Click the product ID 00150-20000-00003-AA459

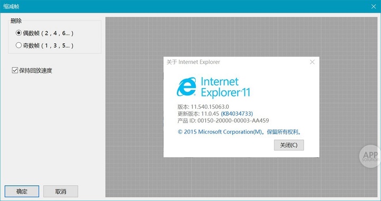point(233,120)
